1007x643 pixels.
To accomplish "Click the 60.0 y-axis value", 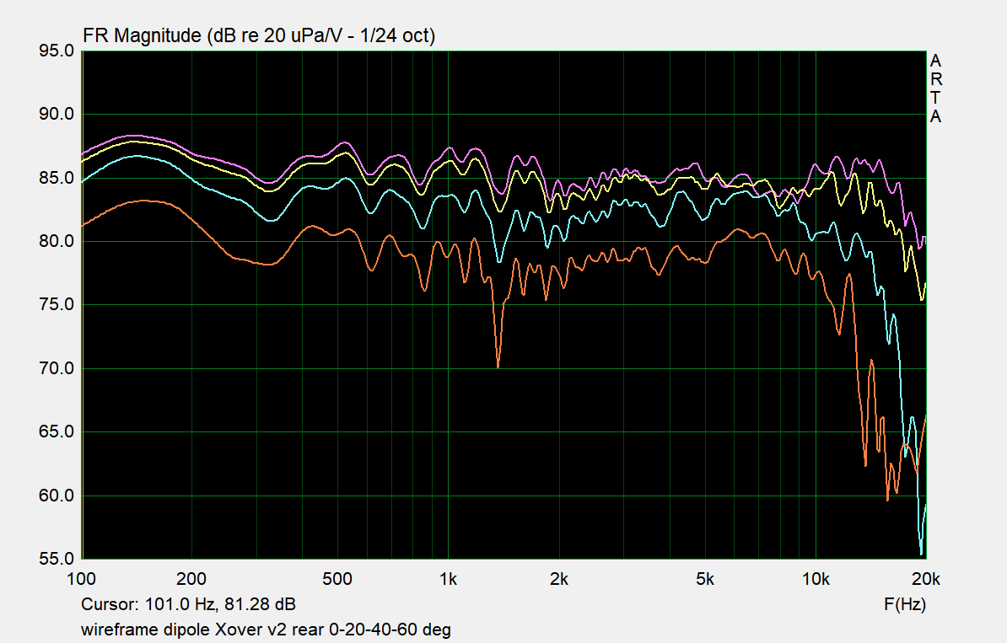I will (57, 496).
